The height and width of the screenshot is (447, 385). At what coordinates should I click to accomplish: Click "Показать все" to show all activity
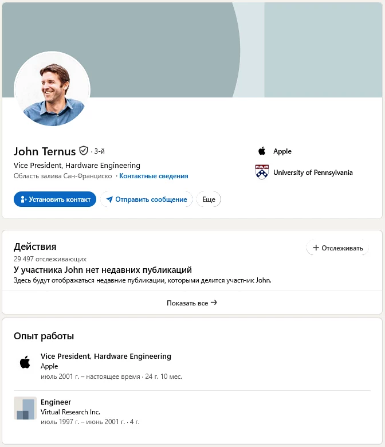[x=192, y=303]
